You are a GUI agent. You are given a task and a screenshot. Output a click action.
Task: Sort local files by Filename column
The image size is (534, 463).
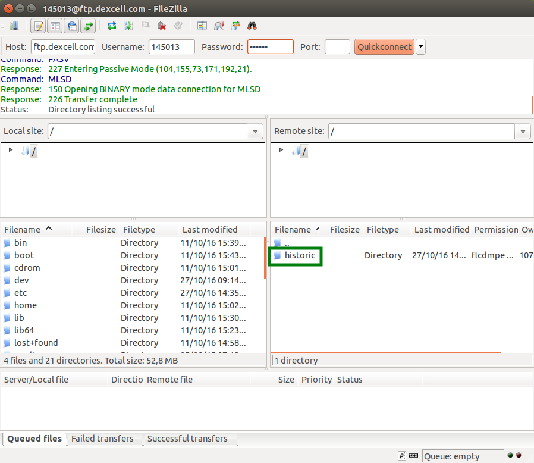tap(36, 230)
